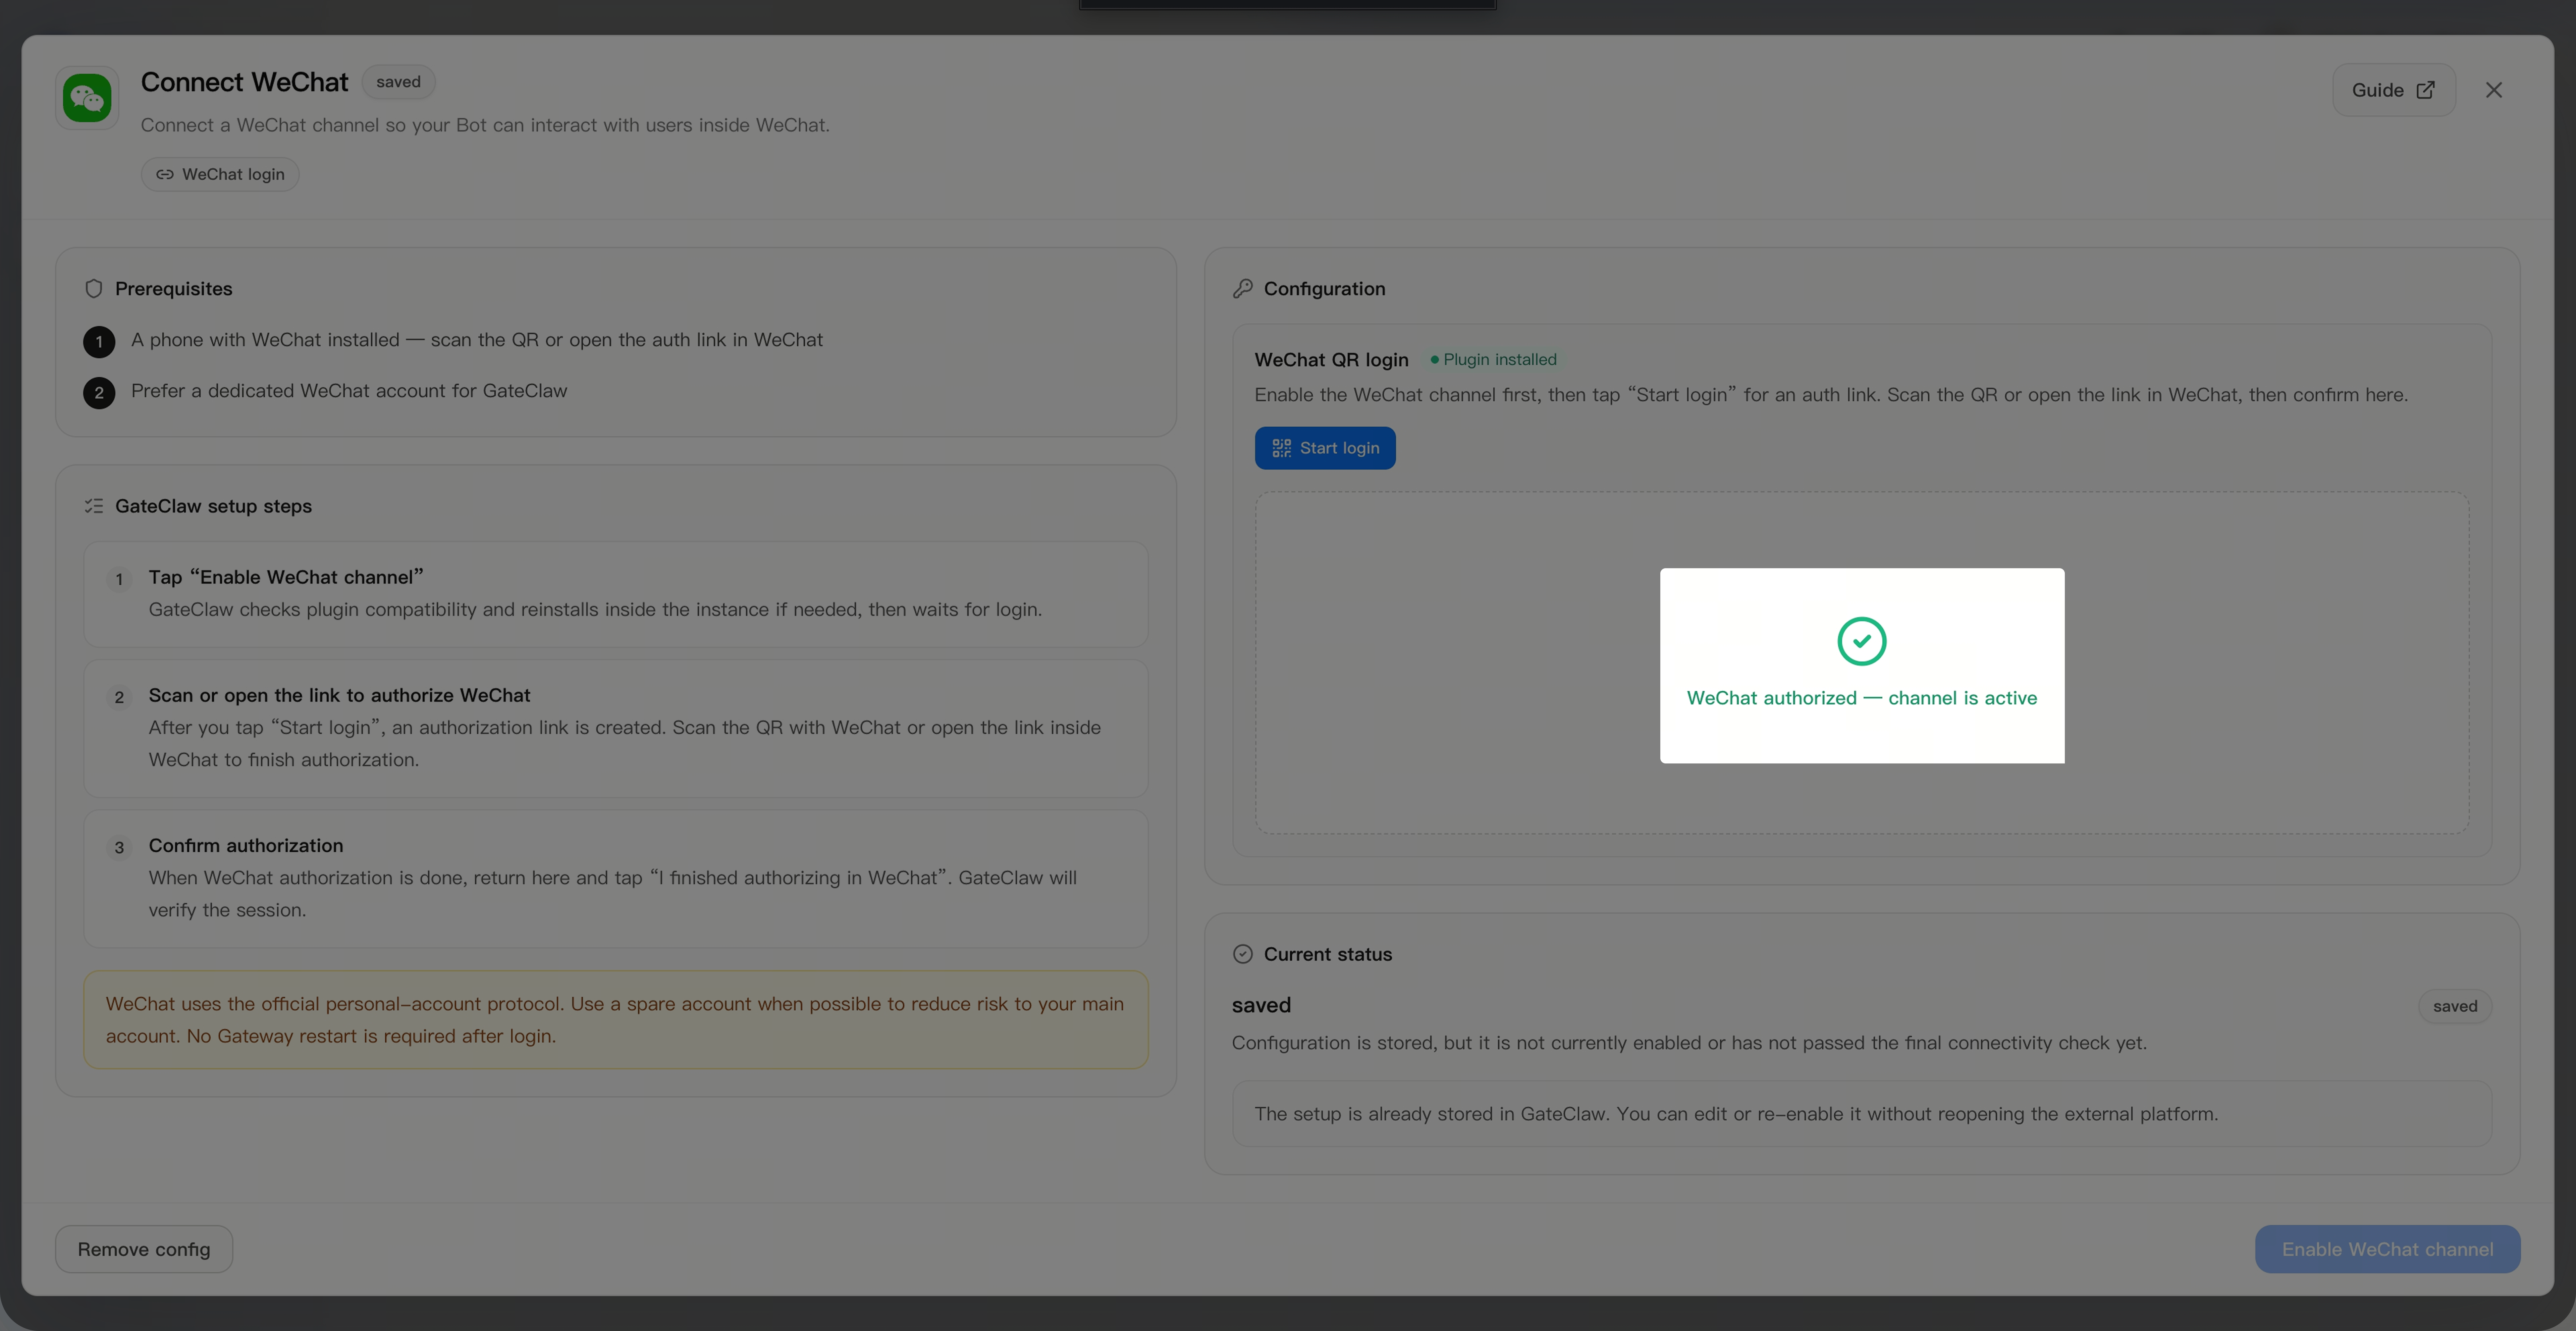Close the Connect WeChat dialog

2493,90
